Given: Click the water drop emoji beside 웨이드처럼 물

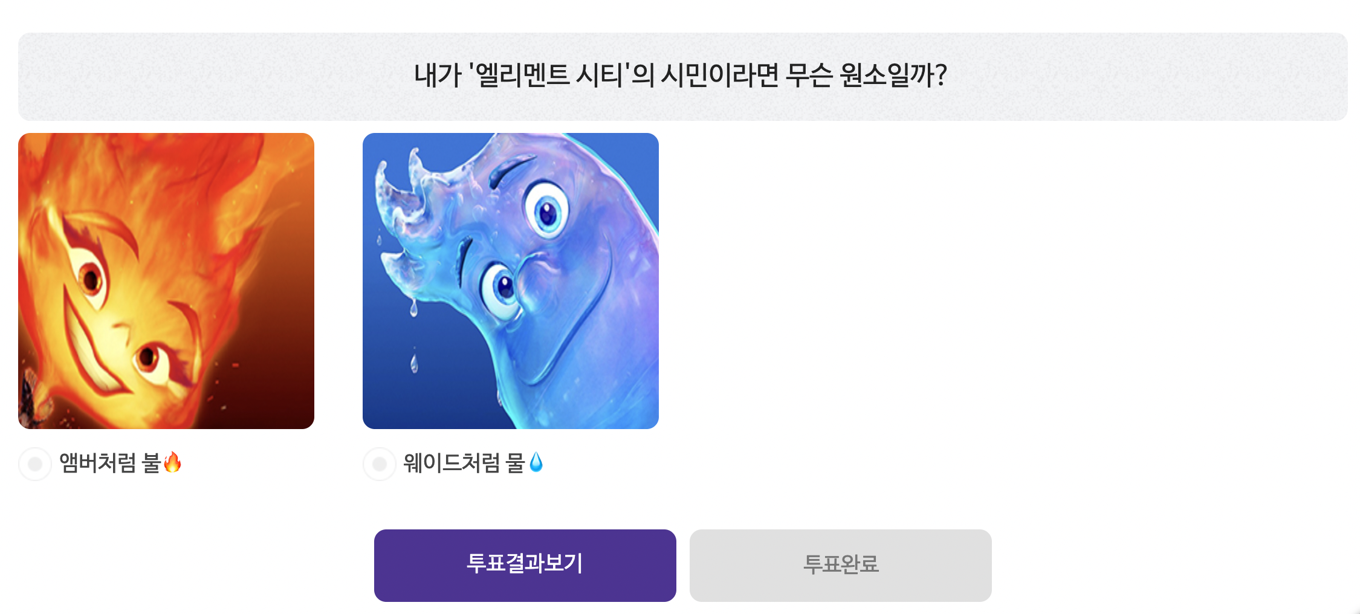Looking at the screenshot, I should [536, 463].
